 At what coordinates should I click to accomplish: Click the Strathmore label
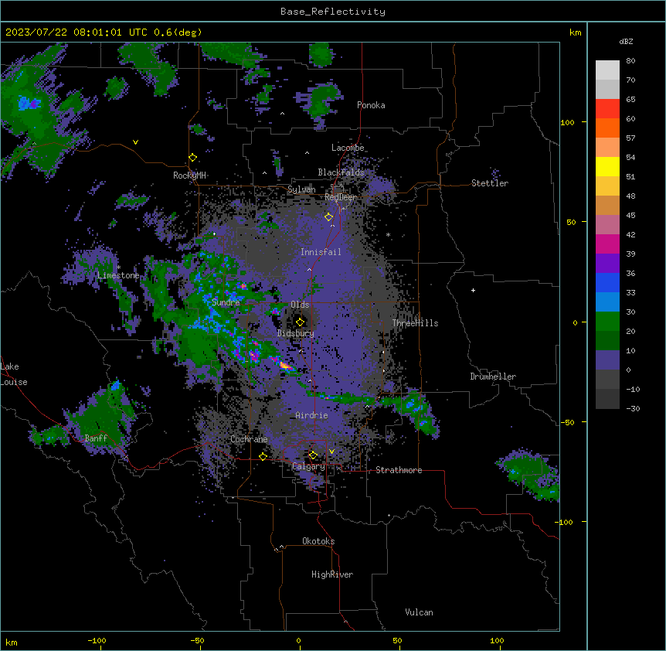[x=399, y=470]
